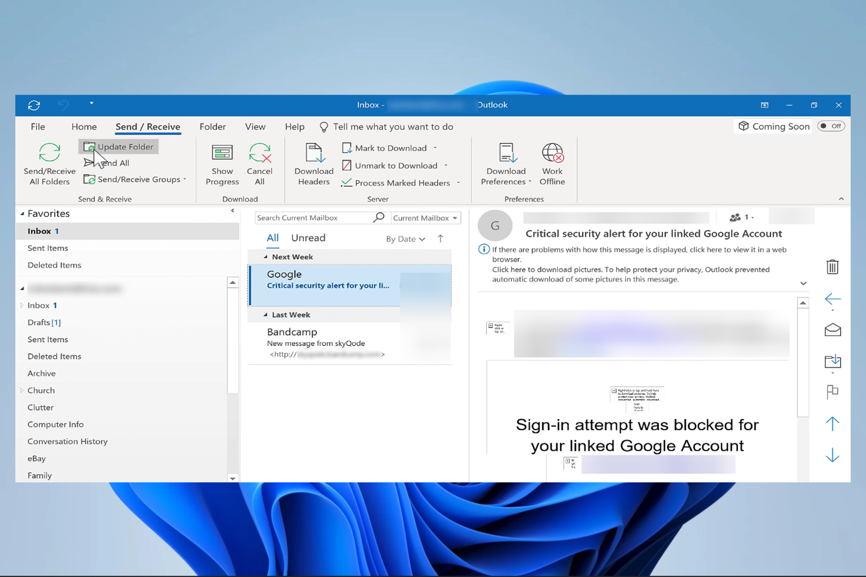Delete the message with the trash icon
This screenshot has height=577, width=866.
833,266
